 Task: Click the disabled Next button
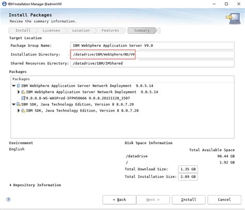pyautogui.click(x=153, y=200)
